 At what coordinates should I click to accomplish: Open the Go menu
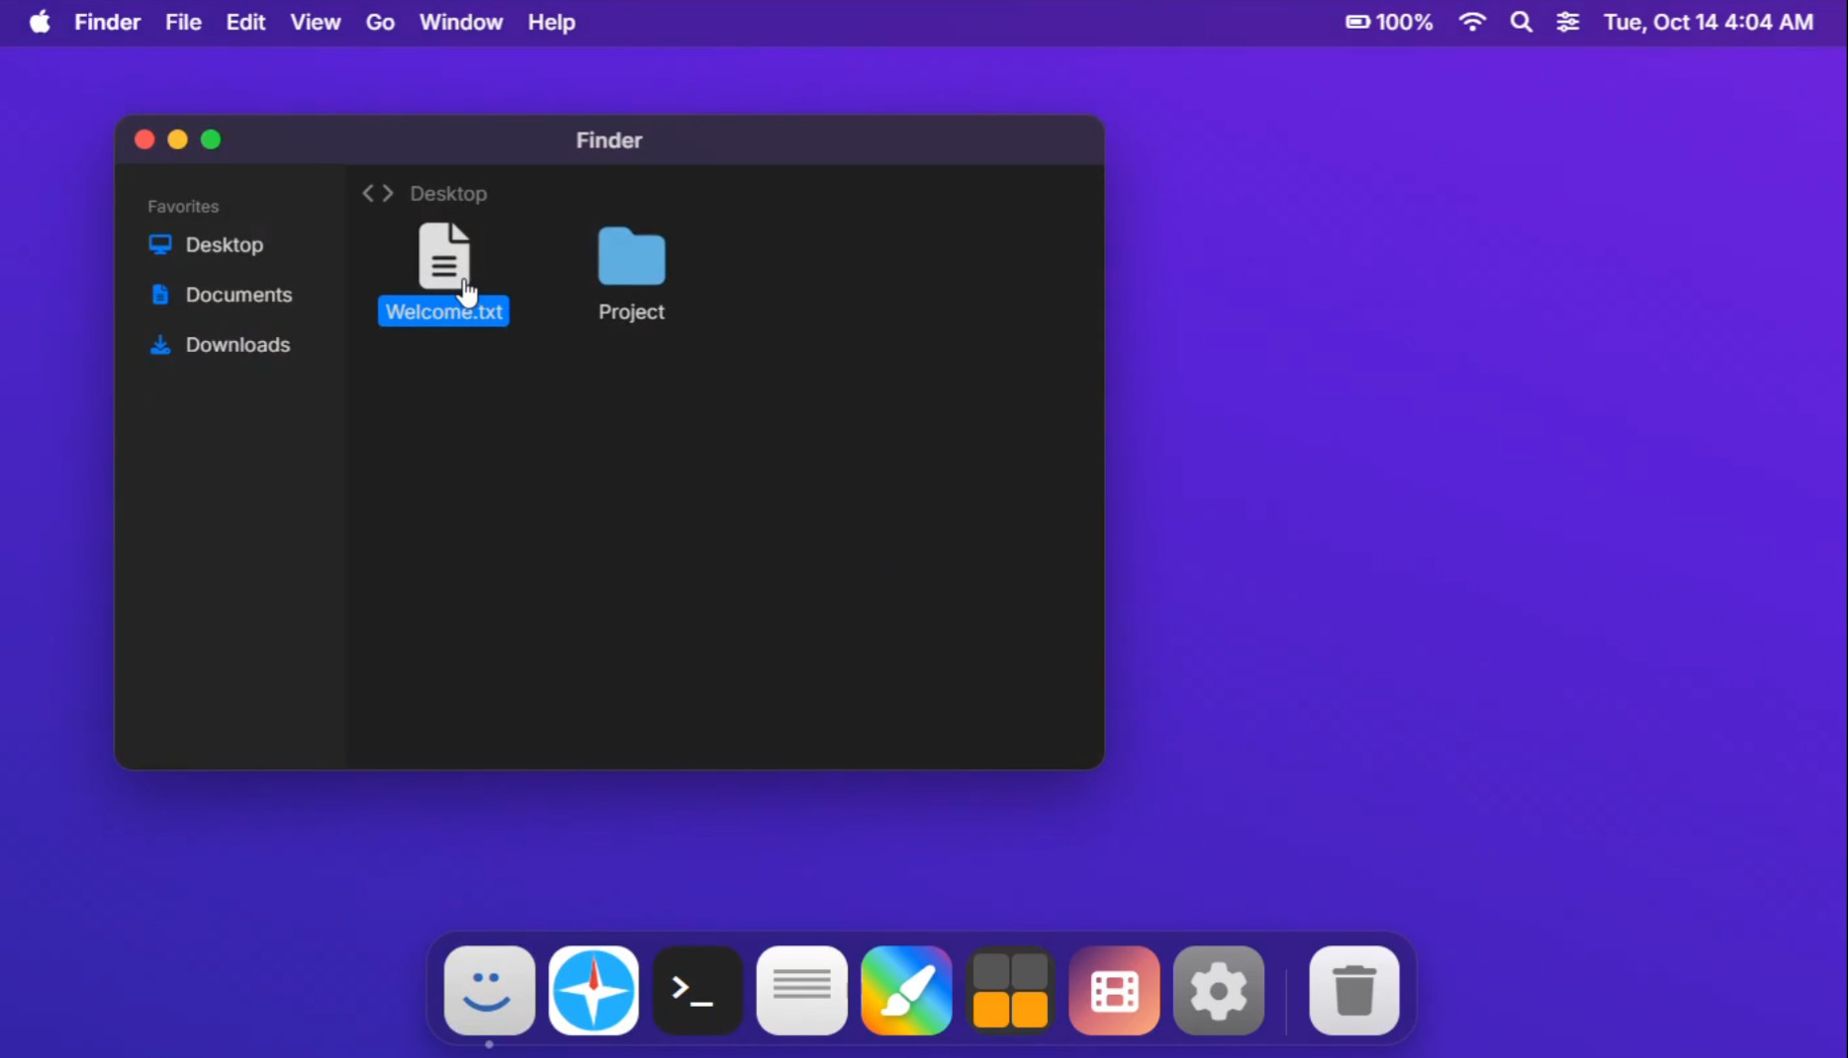click(x=379, y=22)
